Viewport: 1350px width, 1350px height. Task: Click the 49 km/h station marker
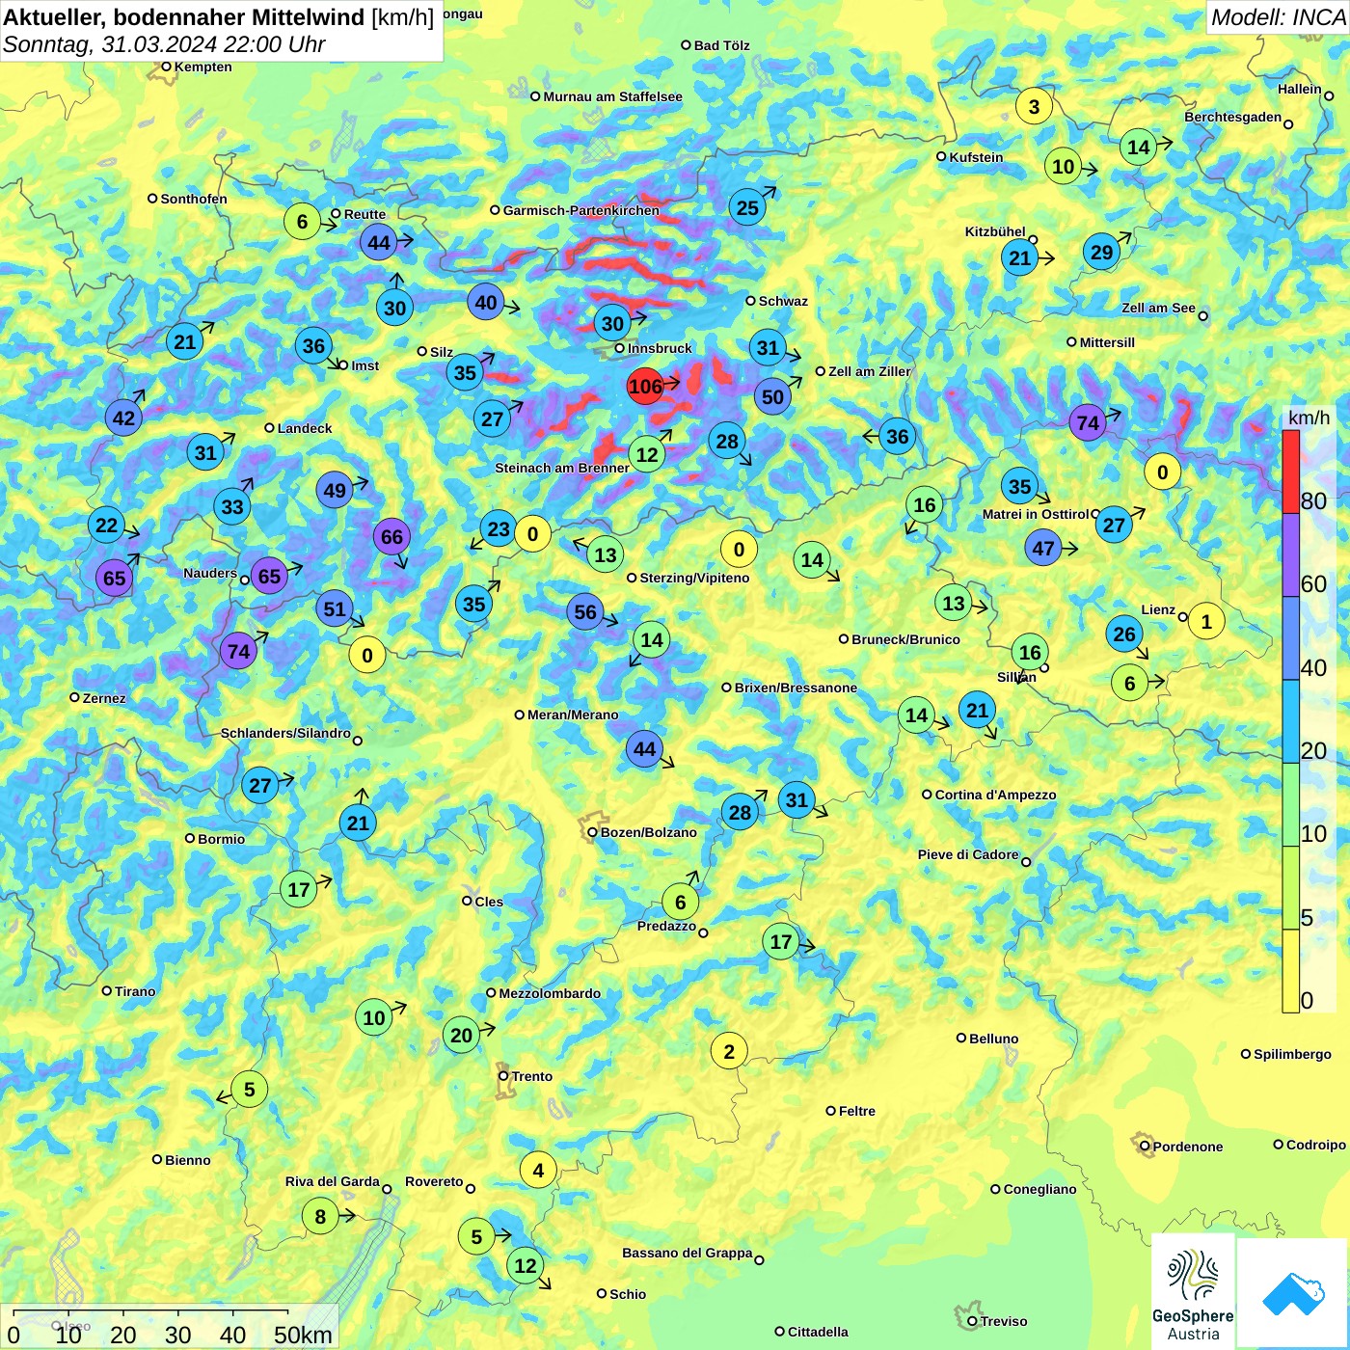pos(335,491)
